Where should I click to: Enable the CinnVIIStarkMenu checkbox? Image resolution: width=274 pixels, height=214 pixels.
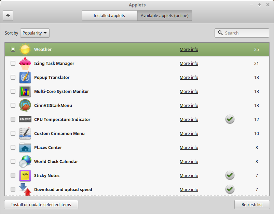click(x=13, y=105)
